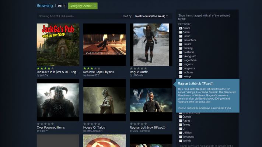The image size is (262, 147).
Task: Tick the Towns category checkbox
Action: point(180,125)
